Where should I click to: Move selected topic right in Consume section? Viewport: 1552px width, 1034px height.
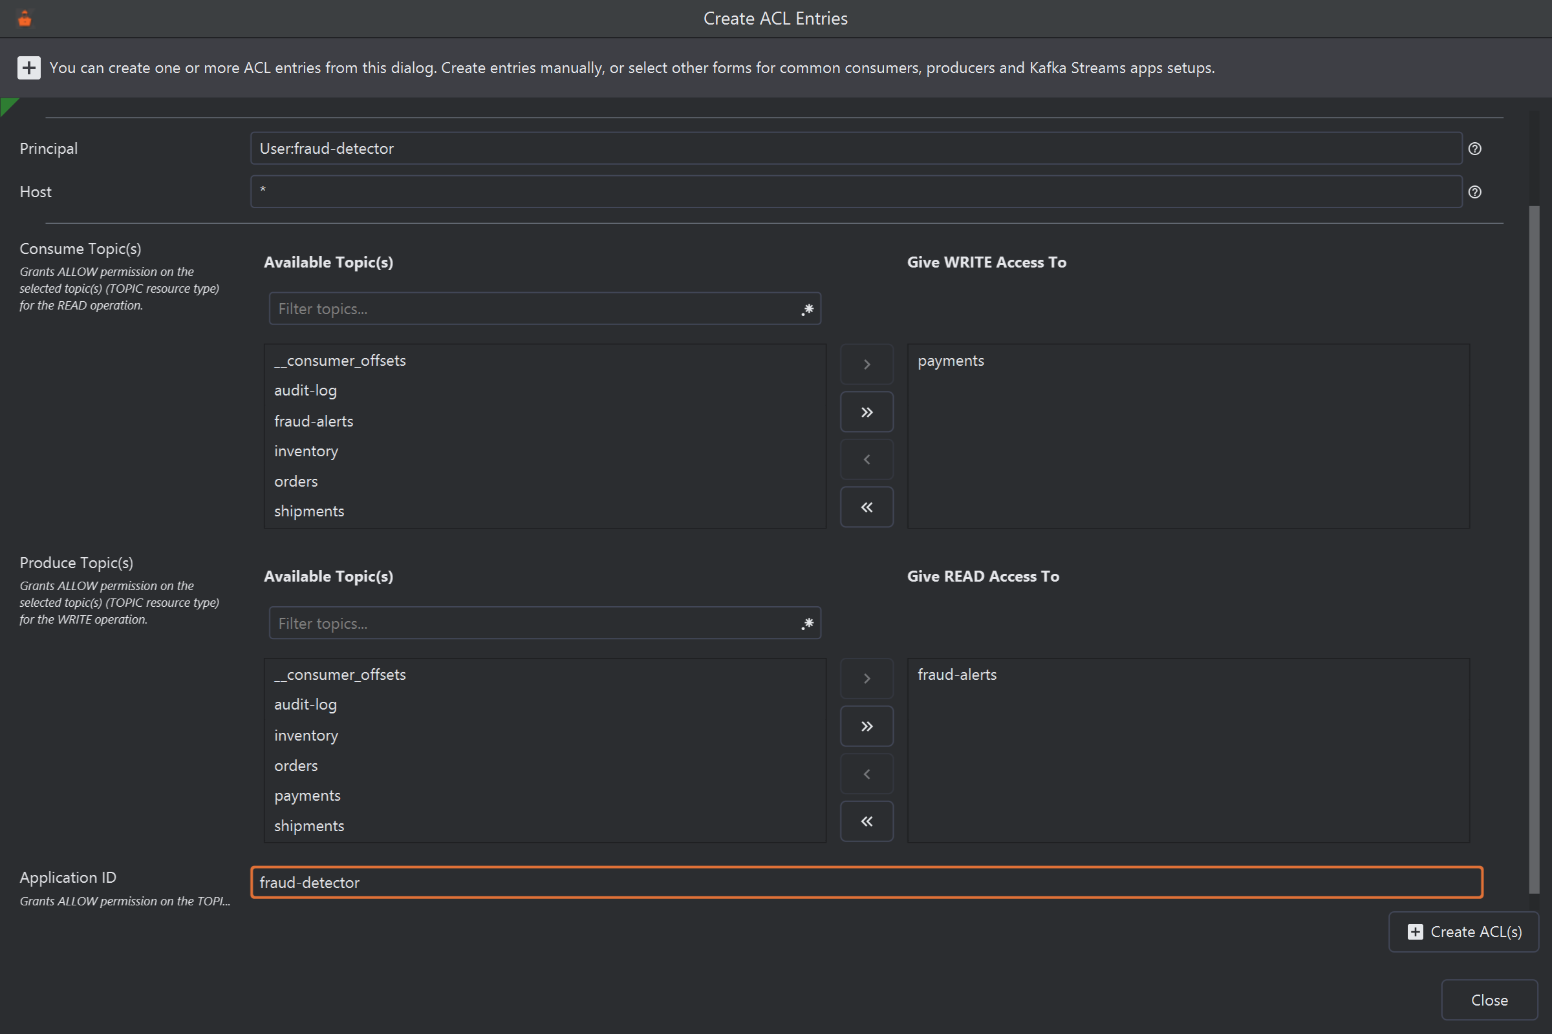coord(867,364)
